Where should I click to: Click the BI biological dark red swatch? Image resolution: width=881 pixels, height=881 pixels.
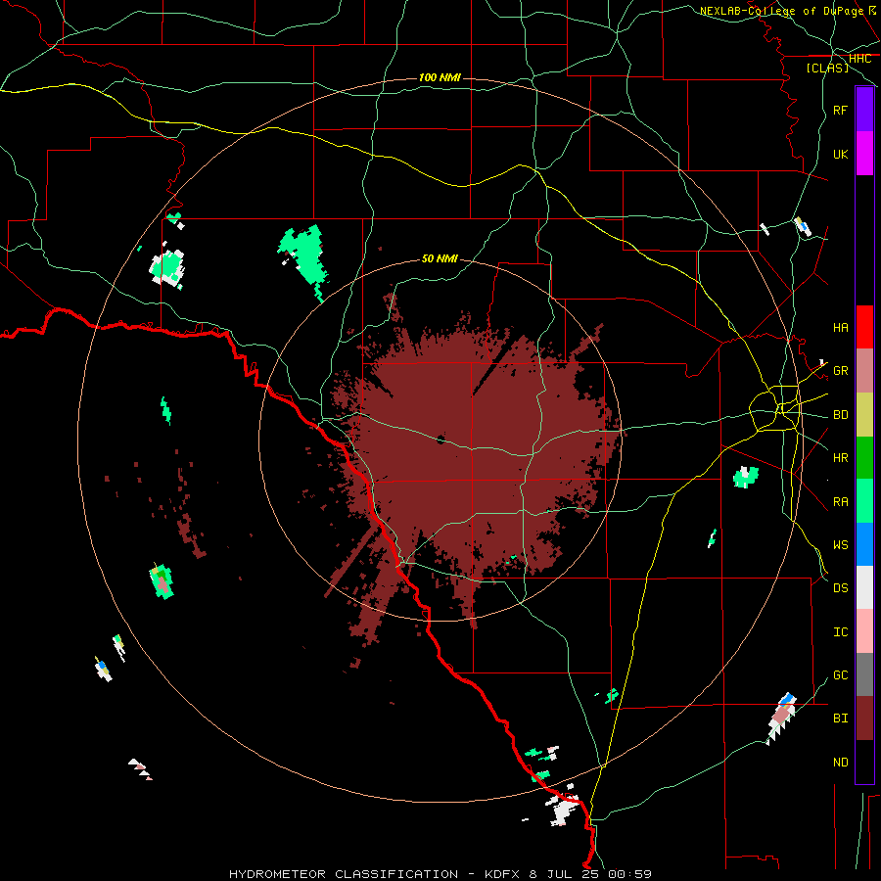coord(864,719)
